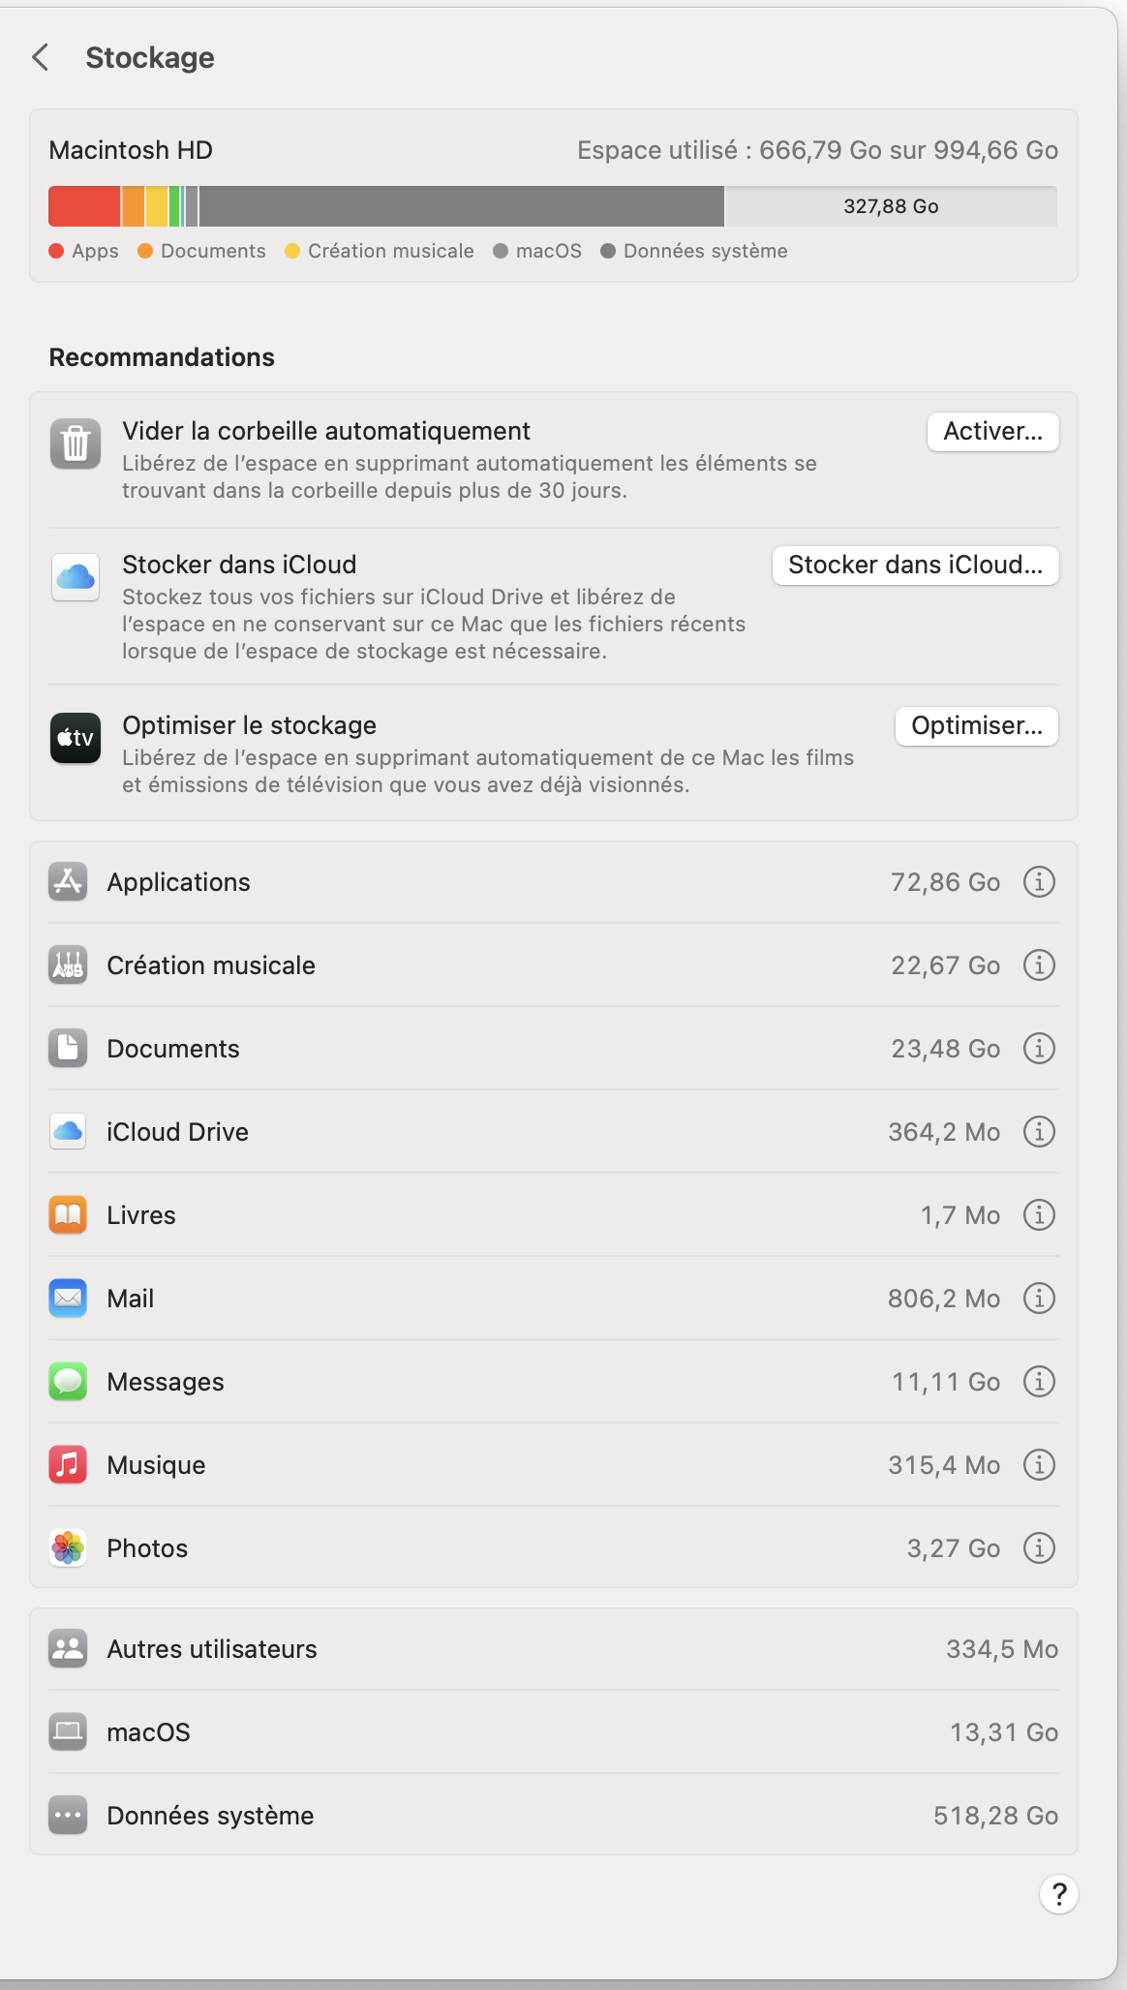Open info for Applications storage
The image size is (1127, 1990).
click(1039, 882)
